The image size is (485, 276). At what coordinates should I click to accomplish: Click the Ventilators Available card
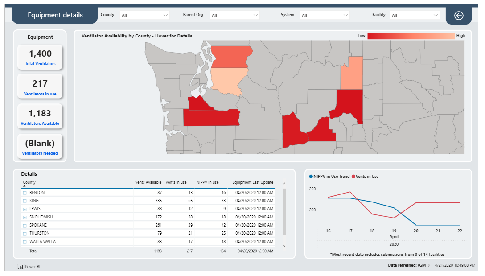[40, 116]
